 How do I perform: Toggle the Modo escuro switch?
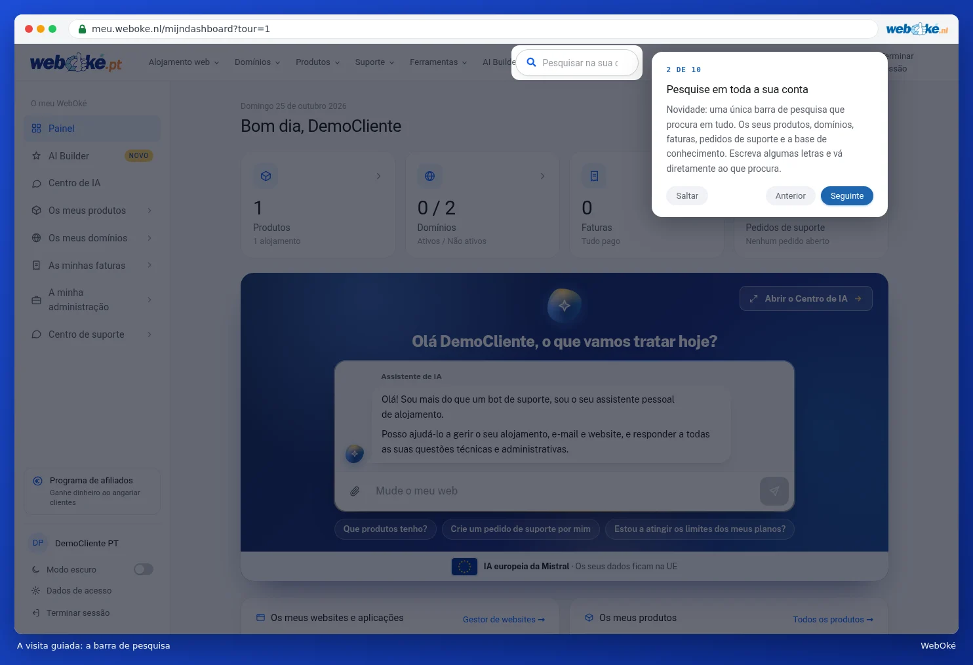point(144,569)
